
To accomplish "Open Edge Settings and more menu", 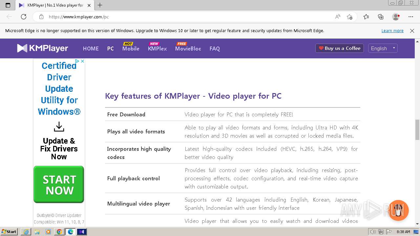I will tap(411, 17).
